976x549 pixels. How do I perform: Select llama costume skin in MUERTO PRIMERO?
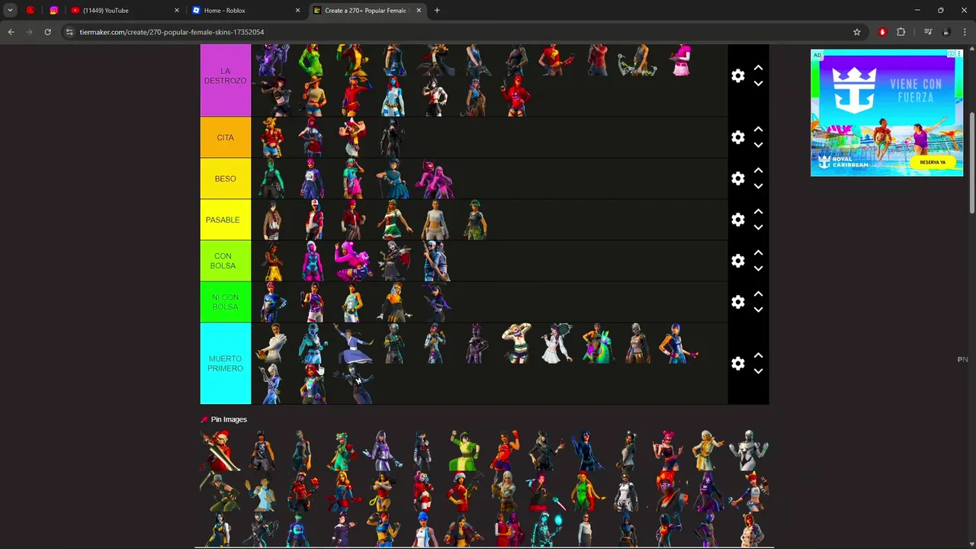point(599,343)
